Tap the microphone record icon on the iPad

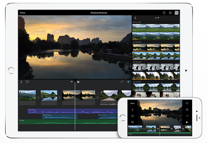pos(21,82)
